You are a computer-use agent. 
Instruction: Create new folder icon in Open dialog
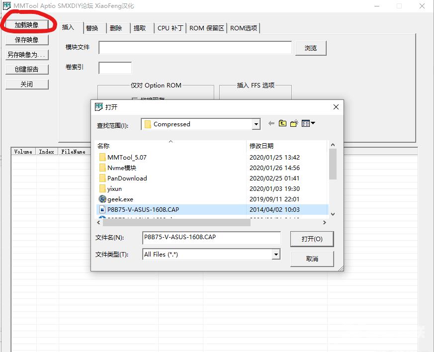click(294, 123)
